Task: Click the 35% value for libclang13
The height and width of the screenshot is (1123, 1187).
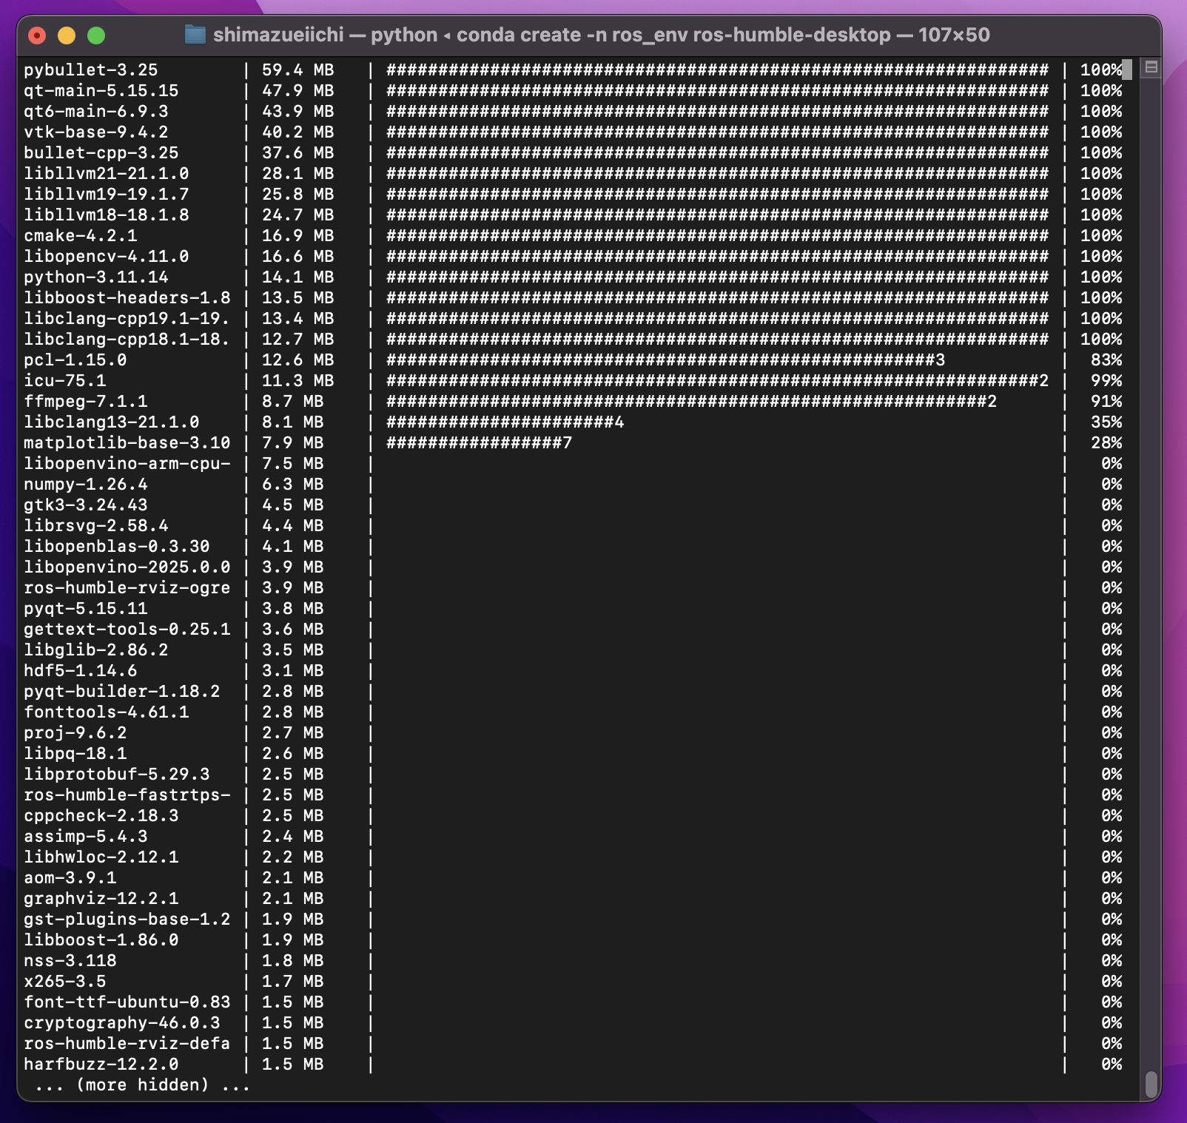Action: pos(1106,422)
